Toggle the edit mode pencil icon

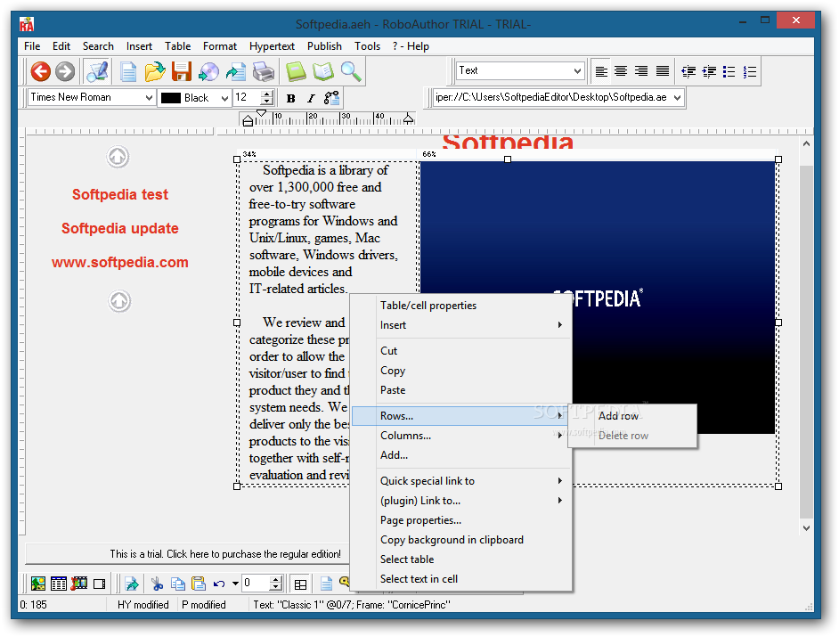click(97, 71)
